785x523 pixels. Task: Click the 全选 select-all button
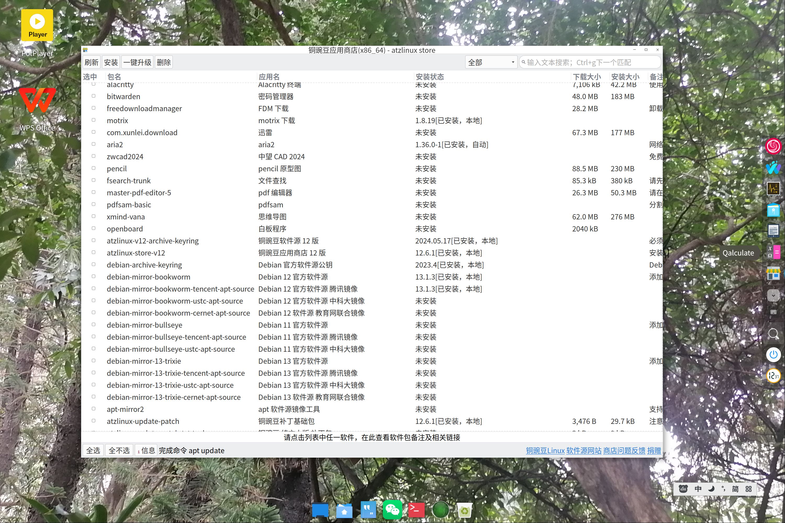(x=93, y=451)
